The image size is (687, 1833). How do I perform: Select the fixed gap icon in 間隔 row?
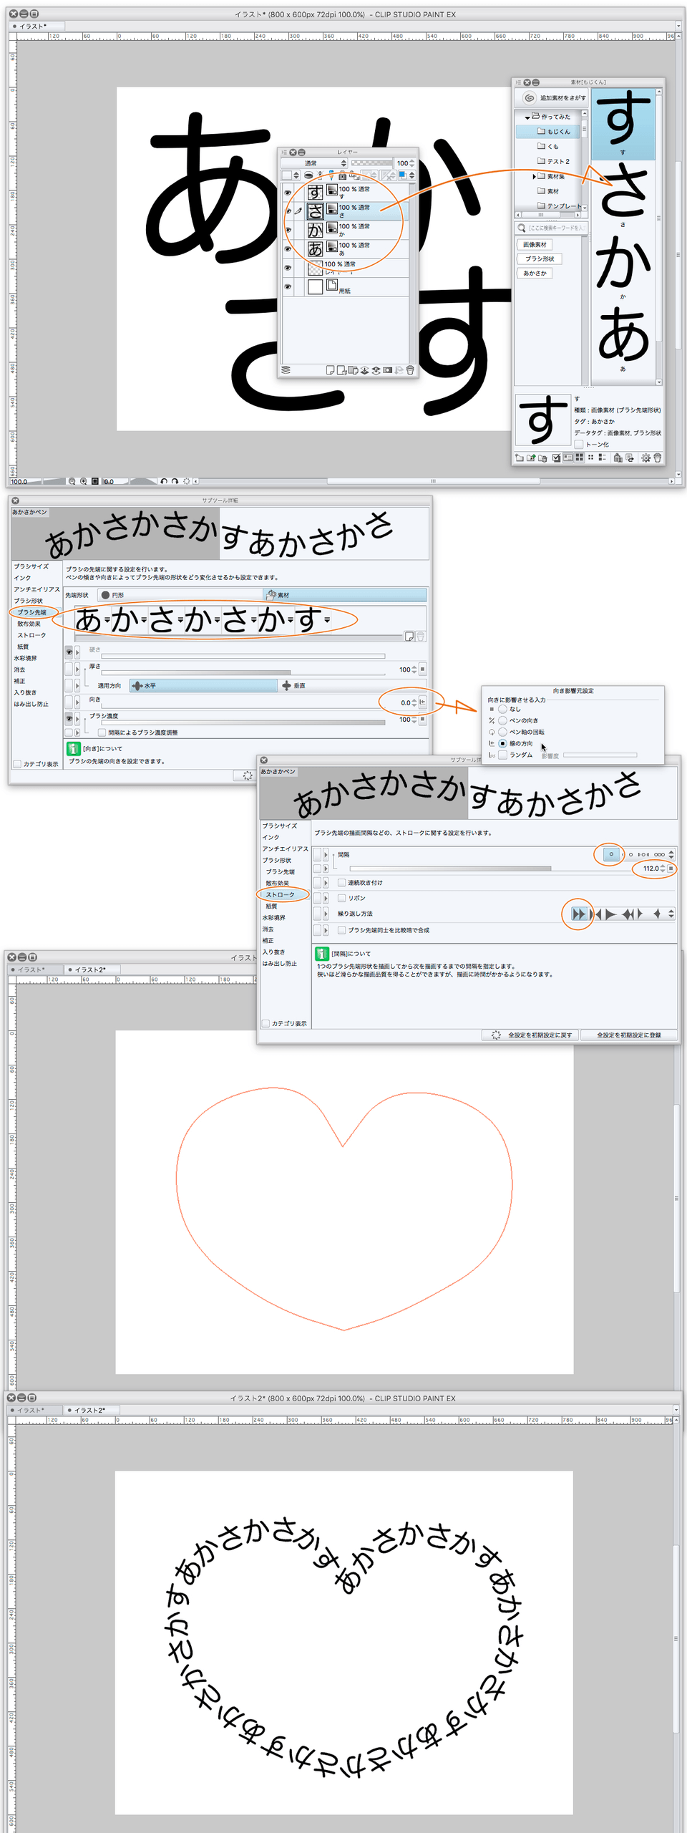[x=611, y=854]
